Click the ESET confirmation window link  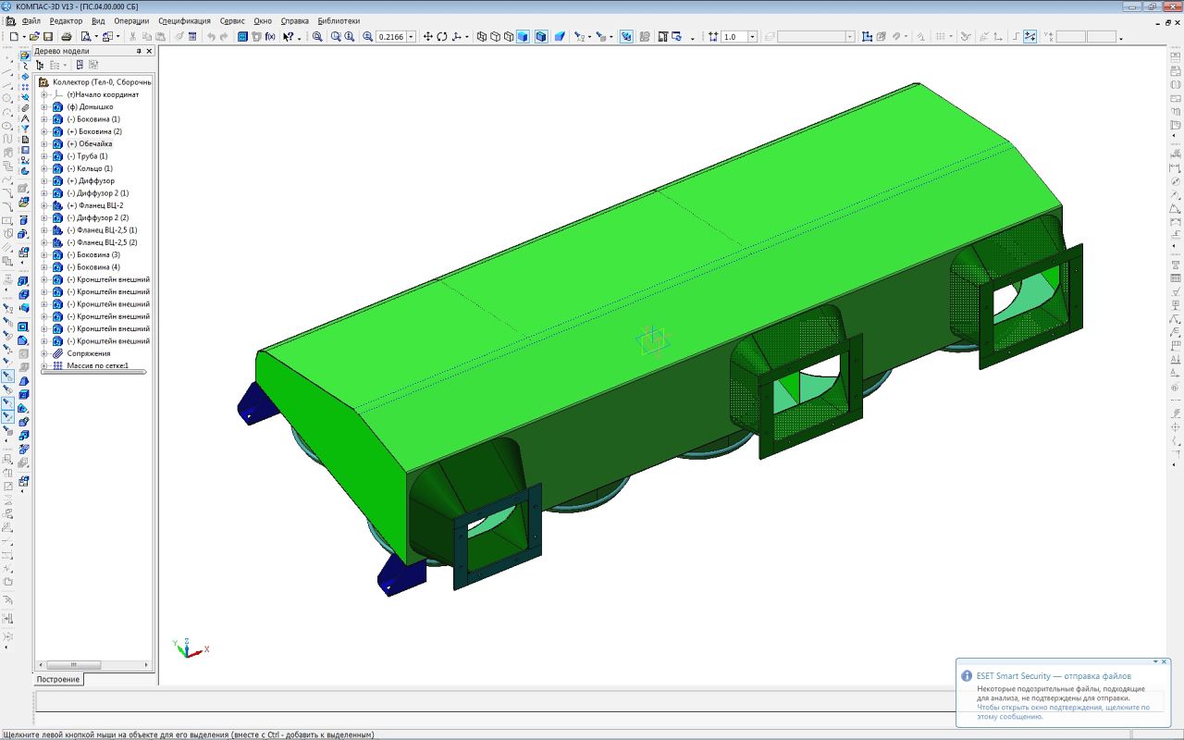pyautogui.click(x=1063, y=711)
